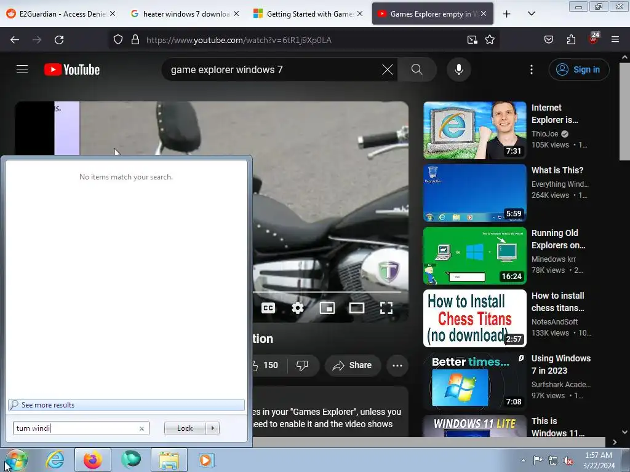Viewport: 630px width, 472px height.
Task: Open the YouTube hamburger guide menu
Action: click(x=22, y=69)
